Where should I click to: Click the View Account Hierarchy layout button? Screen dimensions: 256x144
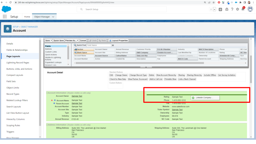pos(166,75)
